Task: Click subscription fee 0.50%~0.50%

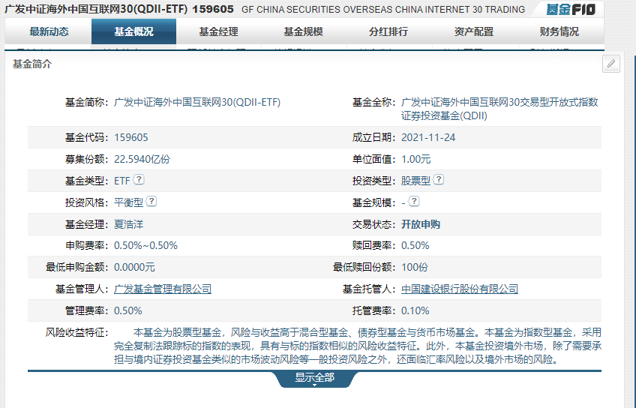Action: (x=145, y=245)
